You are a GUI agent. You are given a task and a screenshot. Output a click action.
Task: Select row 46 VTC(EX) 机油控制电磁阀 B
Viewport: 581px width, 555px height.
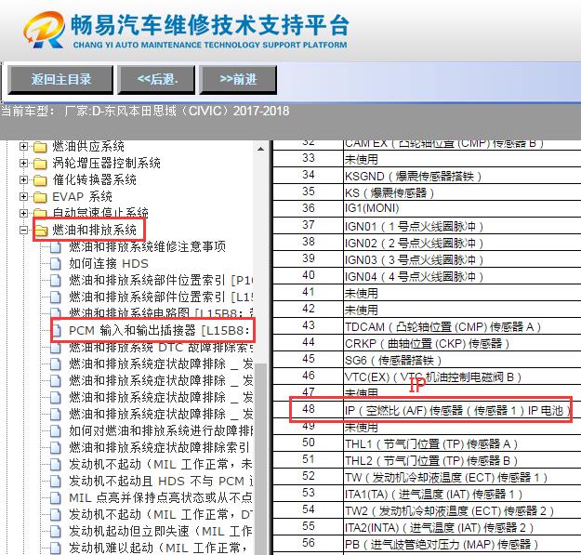click(x=427, y=377)
